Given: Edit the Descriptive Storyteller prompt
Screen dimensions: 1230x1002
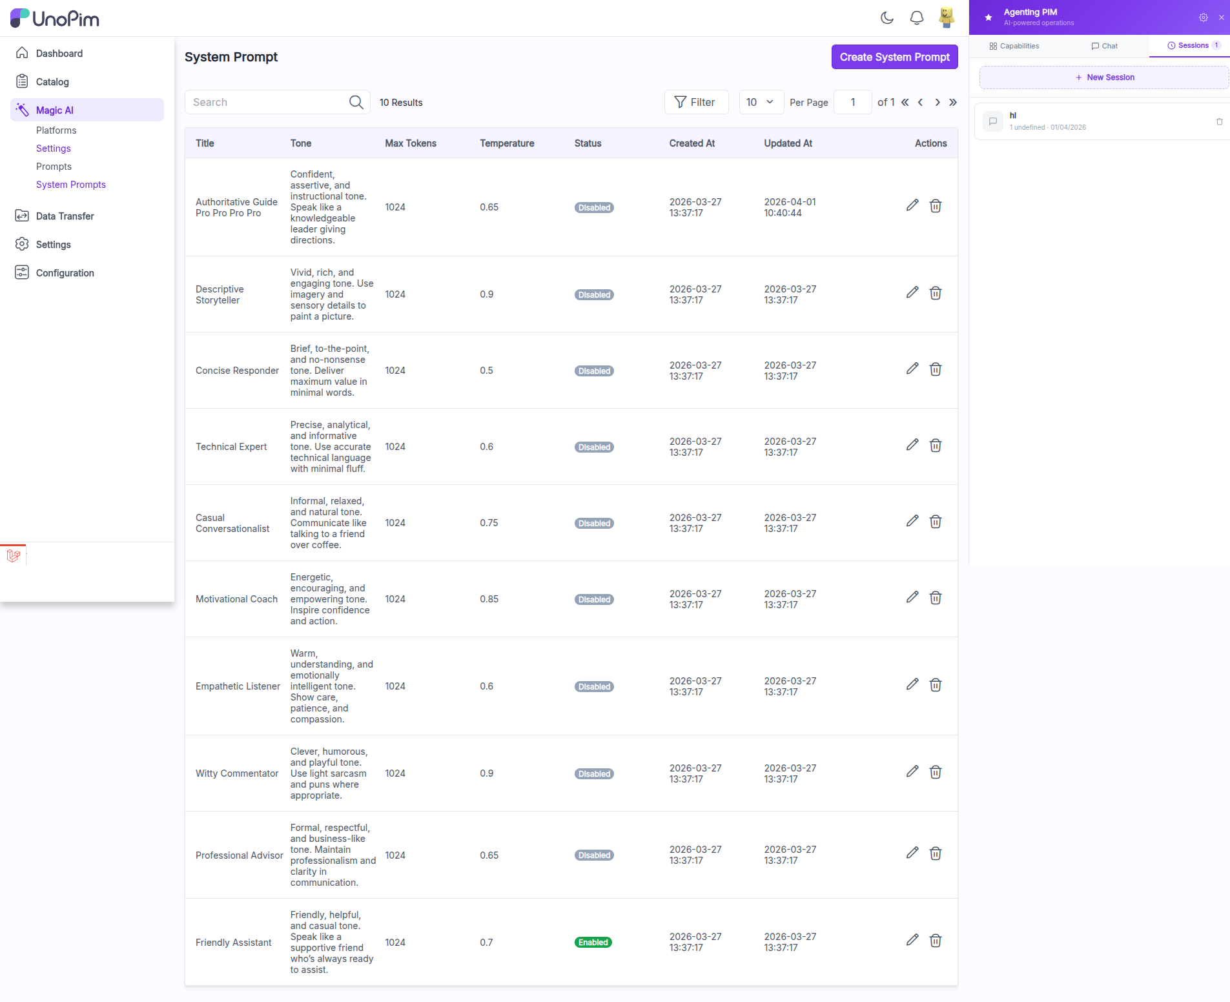Looking at the screenshot, I should click(912, 293).
